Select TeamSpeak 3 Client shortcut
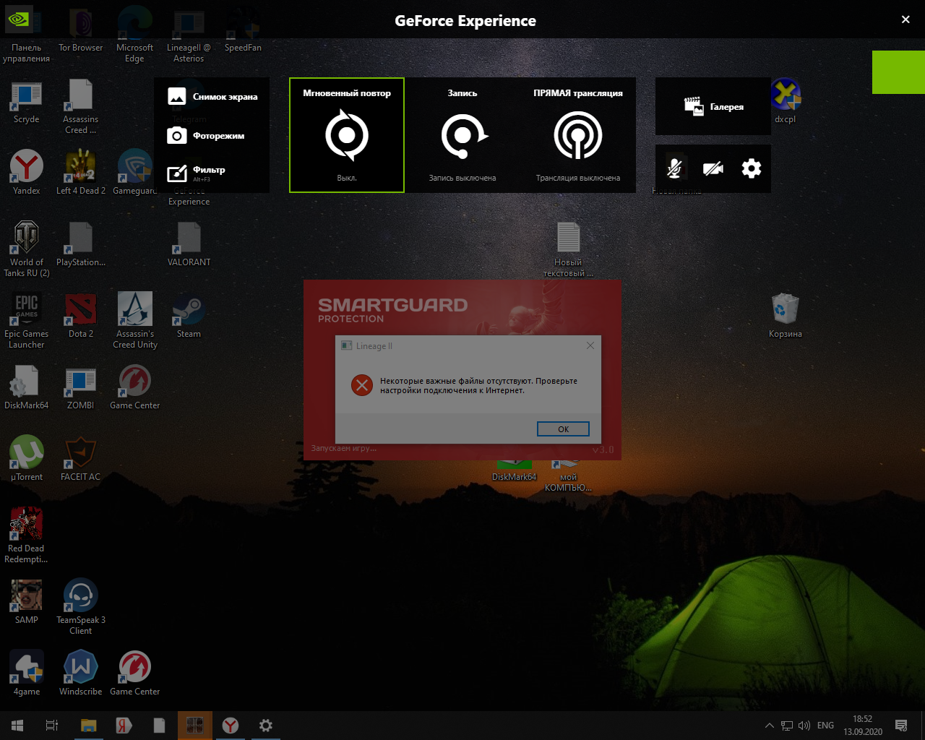Image resolution: width=925 pixels, height=740 pixels. [80, 607]
